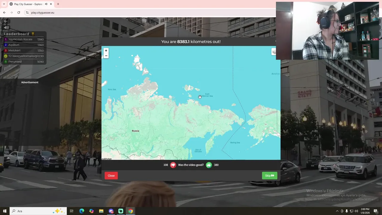
Task: Navigate forward in Chrome
Action: pyautogui.click(x=11, y=13)
